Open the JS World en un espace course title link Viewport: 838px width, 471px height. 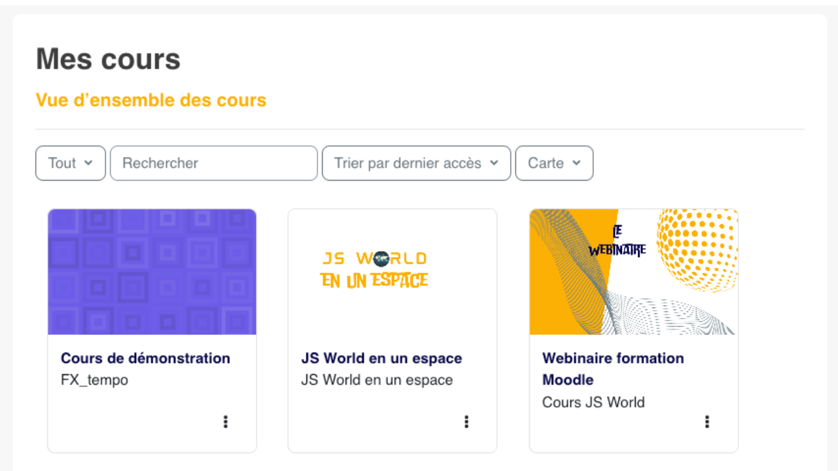[382, 358]
